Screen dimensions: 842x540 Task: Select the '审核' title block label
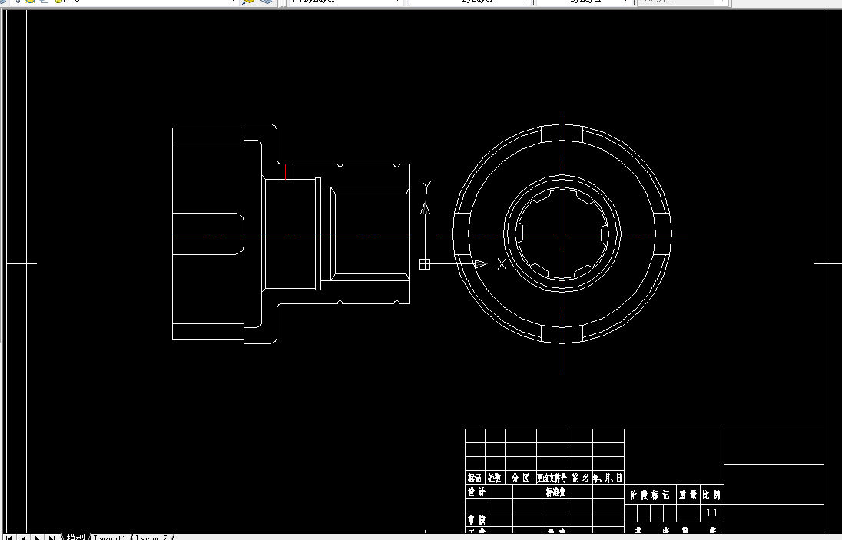pos(477,519)
